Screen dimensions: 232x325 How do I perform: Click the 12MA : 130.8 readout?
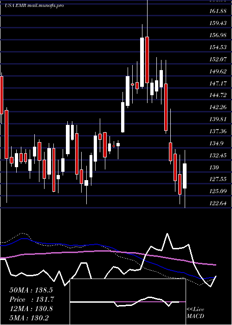pos(31,309)
